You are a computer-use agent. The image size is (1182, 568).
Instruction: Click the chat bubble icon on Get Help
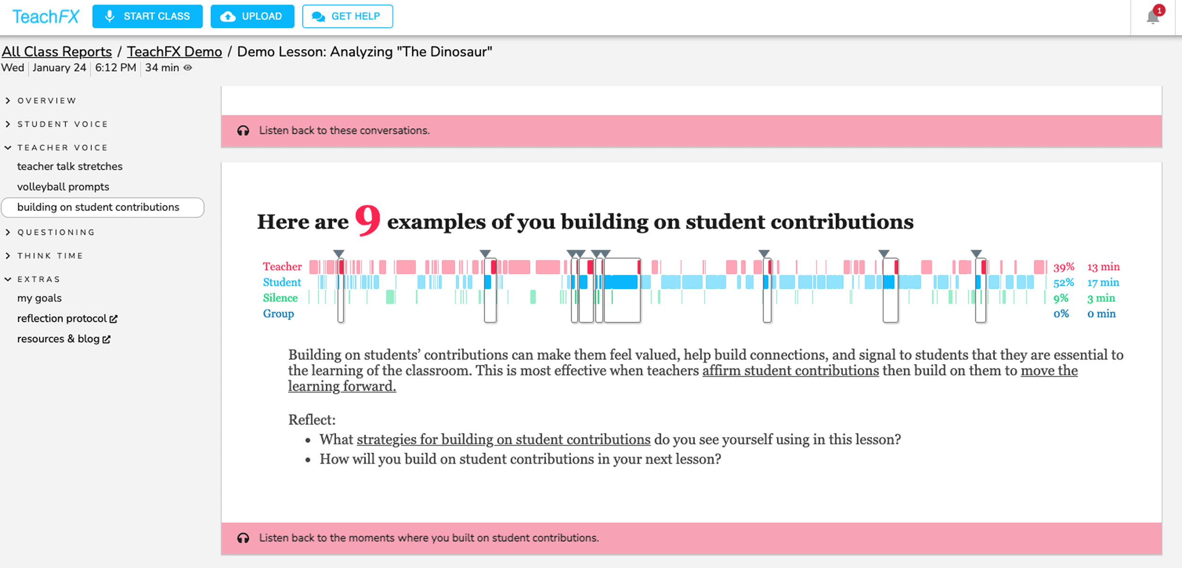pos(318,16)
